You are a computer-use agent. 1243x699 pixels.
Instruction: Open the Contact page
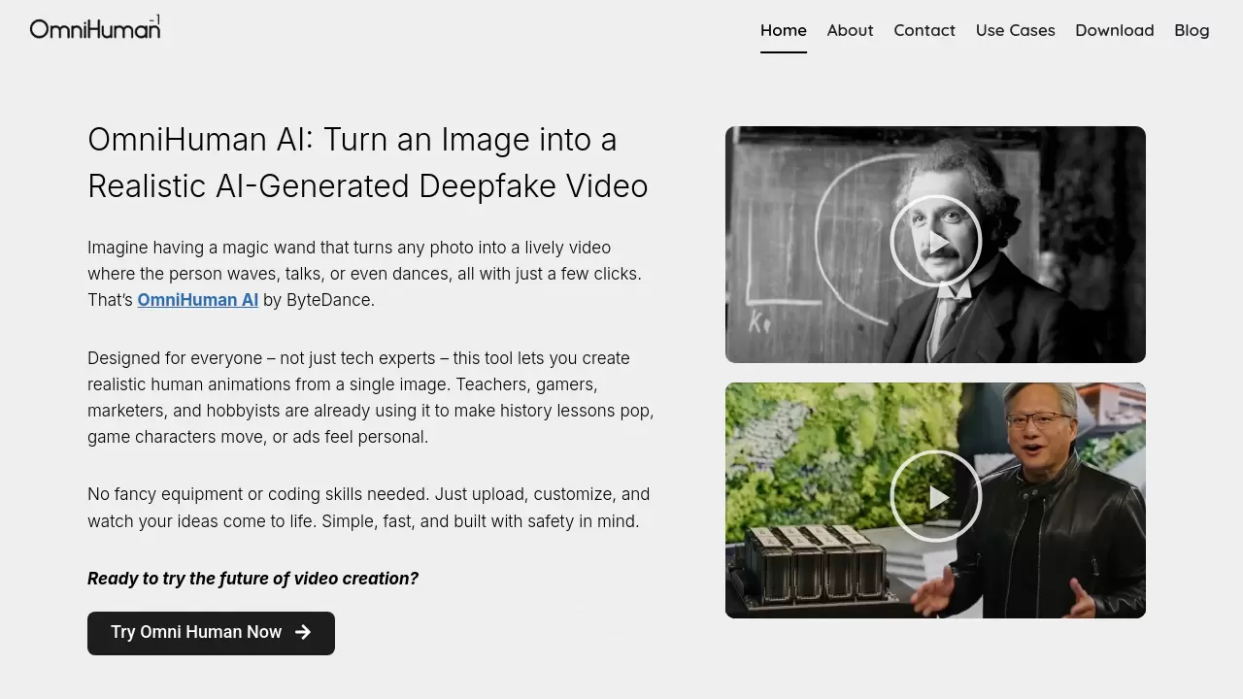coord(924,30)
